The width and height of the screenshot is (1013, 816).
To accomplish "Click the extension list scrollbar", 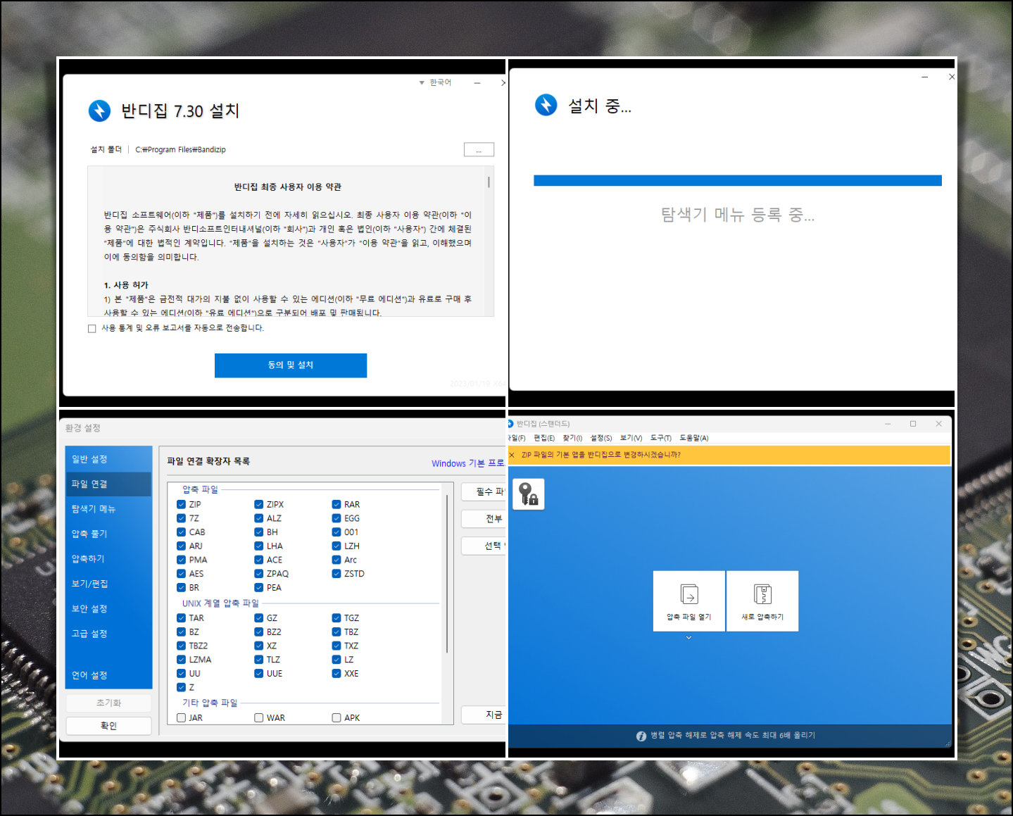I will point(448,574).
